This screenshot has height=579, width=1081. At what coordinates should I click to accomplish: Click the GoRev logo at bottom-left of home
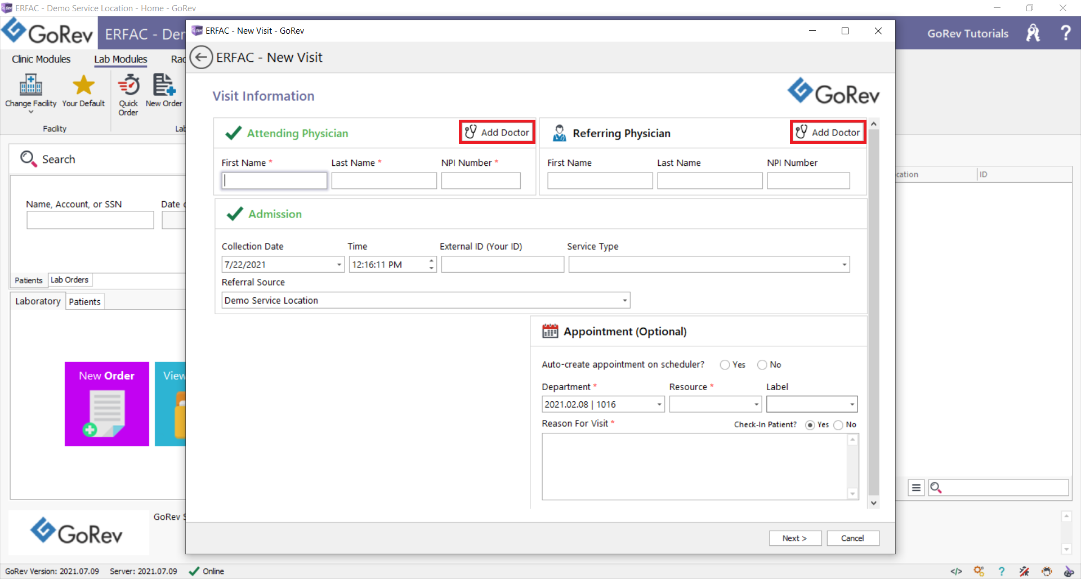pyautogui.click(x=77, y=531)
